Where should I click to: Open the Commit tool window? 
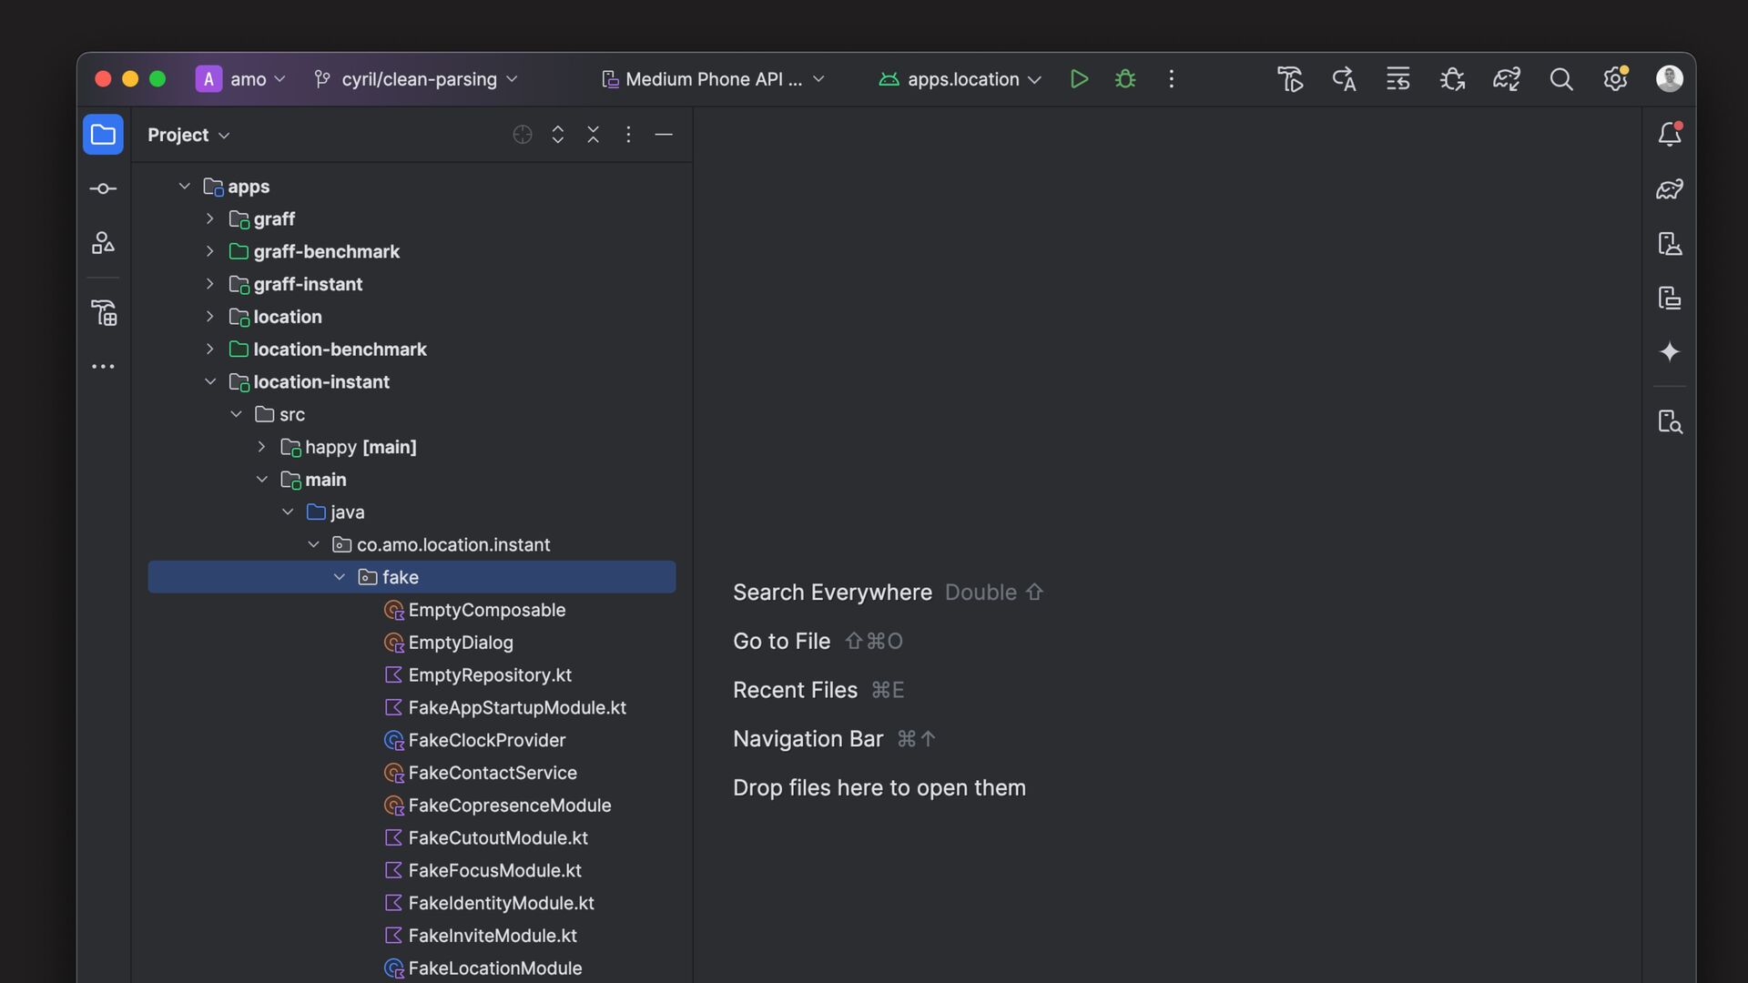point(103,188)
